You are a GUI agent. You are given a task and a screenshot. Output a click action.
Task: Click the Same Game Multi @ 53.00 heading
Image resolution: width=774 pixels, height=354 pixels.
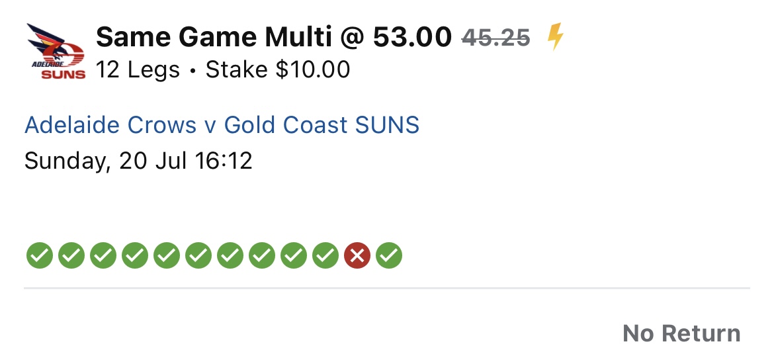274,37
